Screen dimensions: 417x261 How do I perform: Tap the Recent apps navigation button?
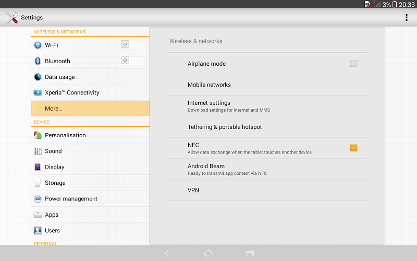pyautogui.click(x=250, y=253)
